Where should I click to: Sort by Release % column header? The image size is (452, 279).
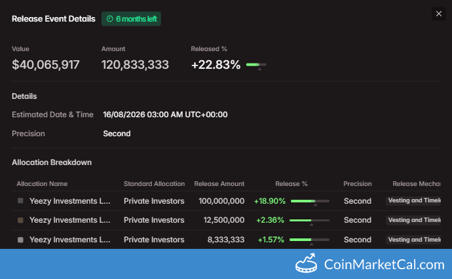point(292,183)
